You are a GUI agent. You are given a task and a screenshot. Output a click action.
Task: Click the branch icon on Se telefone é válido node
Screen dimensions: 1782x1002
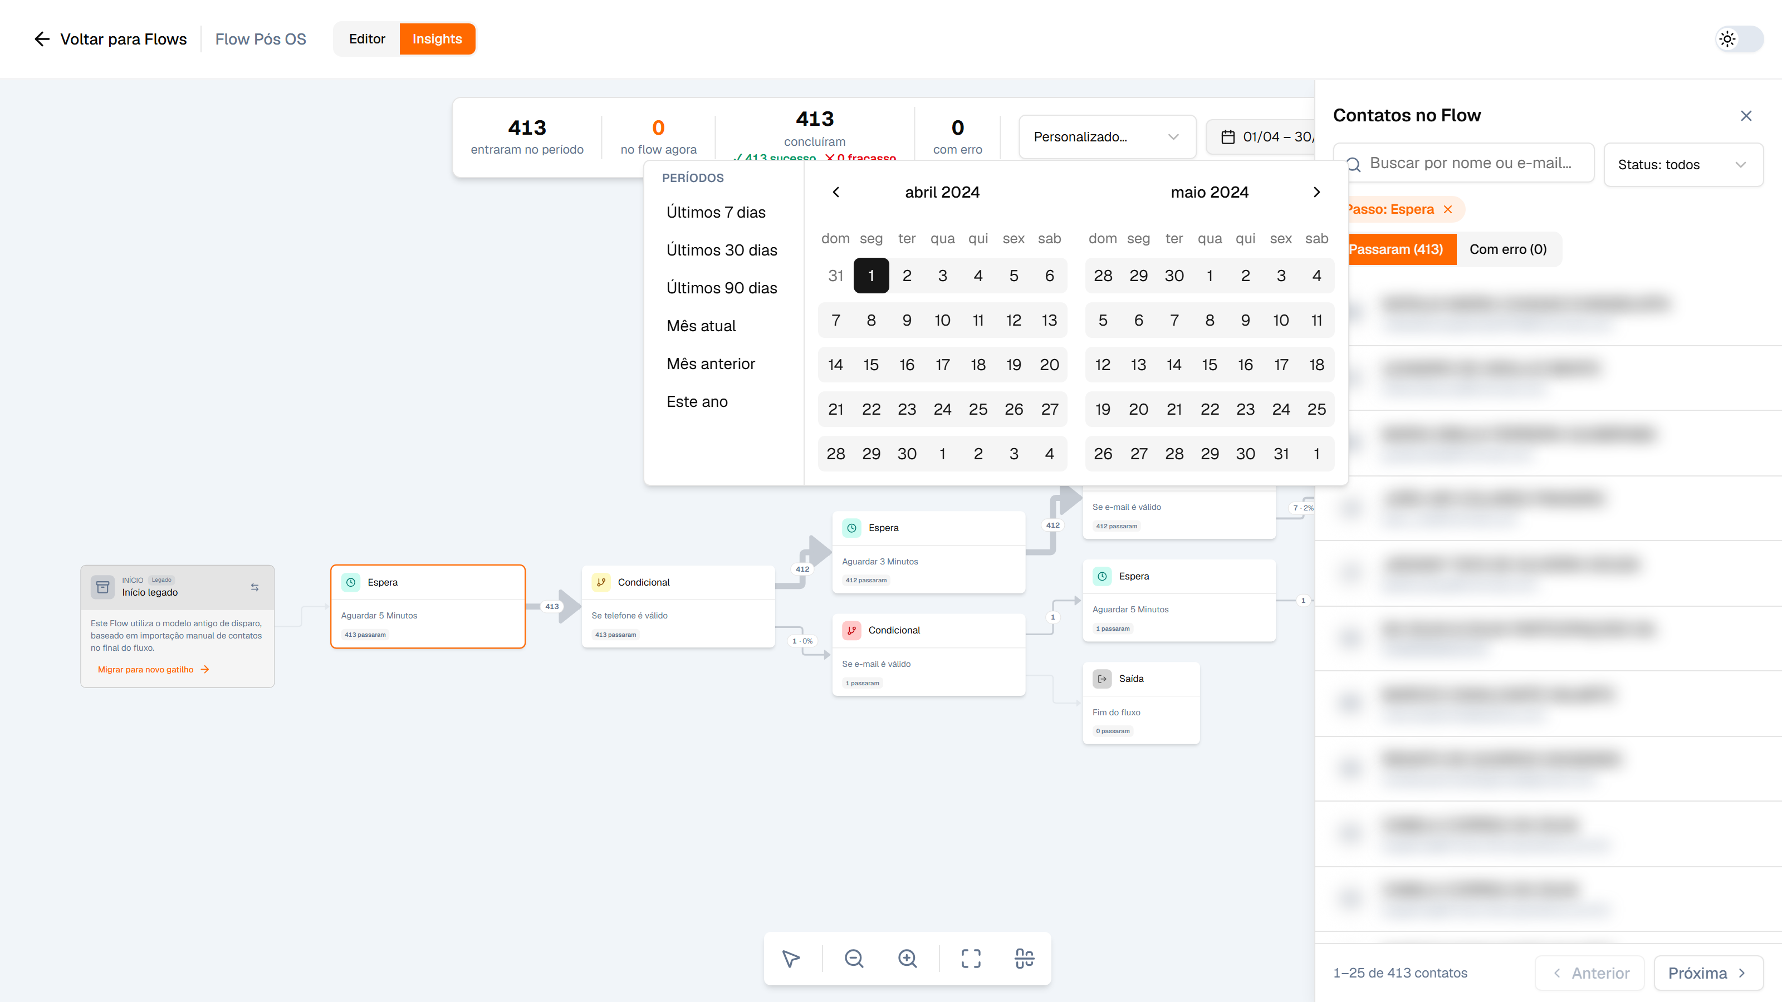coord(601,582)
